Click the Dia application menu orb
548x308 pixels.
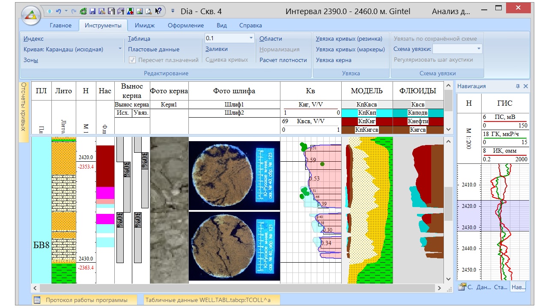tap(31, 15)
